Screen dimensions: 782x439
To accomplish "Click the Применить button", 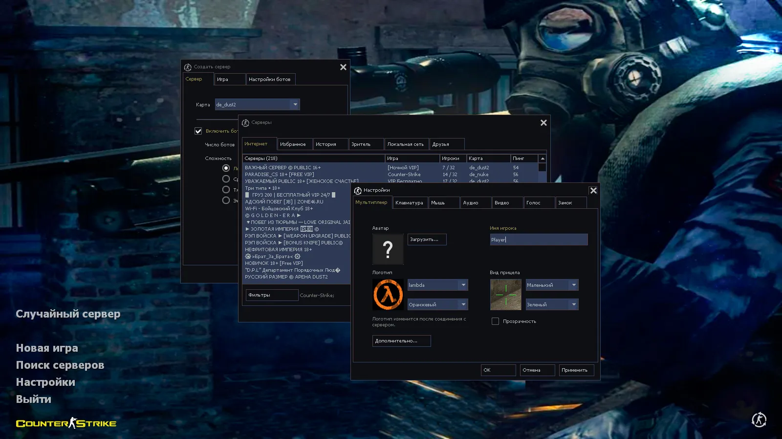I will [574, 370].
